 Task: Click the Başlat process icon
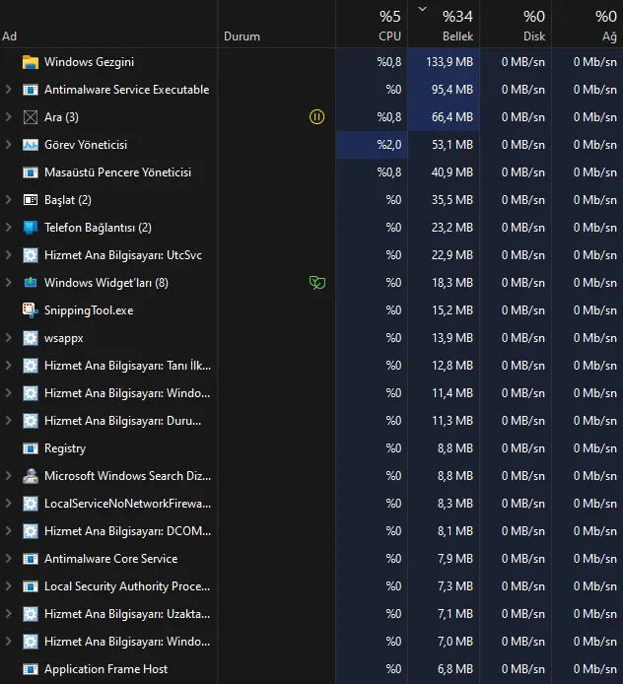(x=31, y=200)
